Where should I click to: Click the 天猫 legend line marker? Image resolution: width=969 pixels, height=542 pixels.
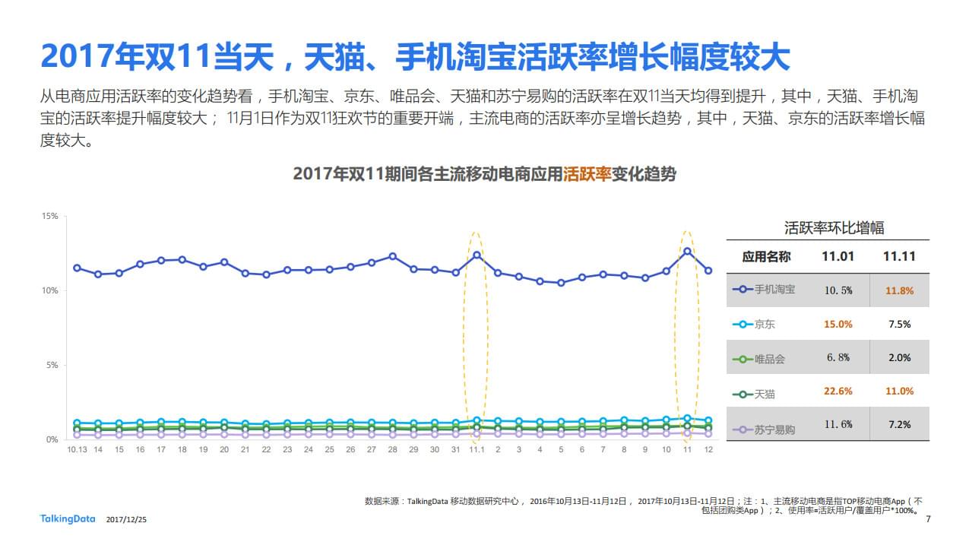tap(743, 394)
